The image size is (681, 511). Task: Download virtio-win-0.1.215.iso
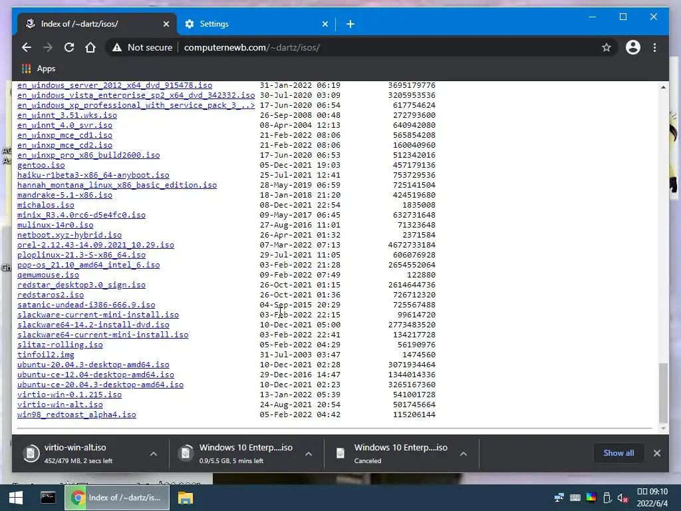(69, 395)
